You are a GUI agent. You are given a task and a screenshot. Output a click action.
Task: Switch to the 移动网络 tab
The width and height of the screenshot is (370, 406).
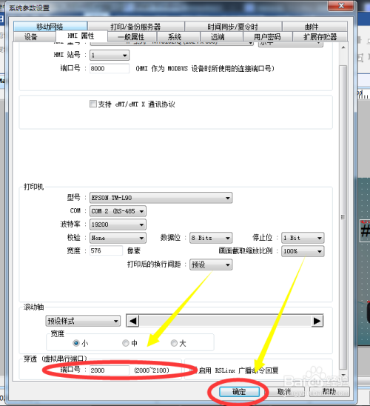point(50,27)
